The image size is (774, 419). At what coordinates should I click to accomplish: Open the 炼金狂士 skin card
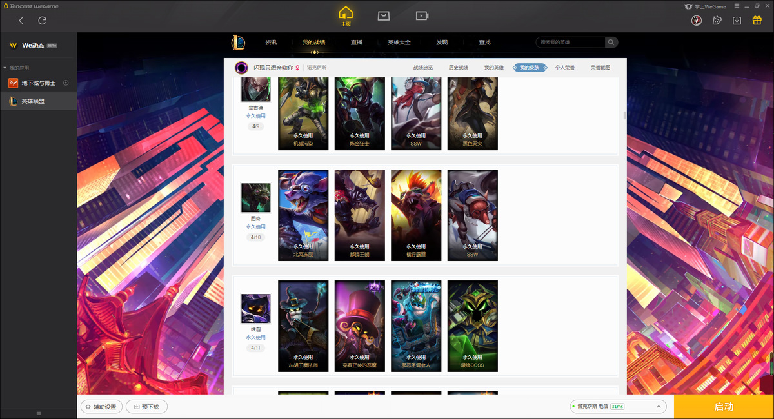tap(360, 114)
